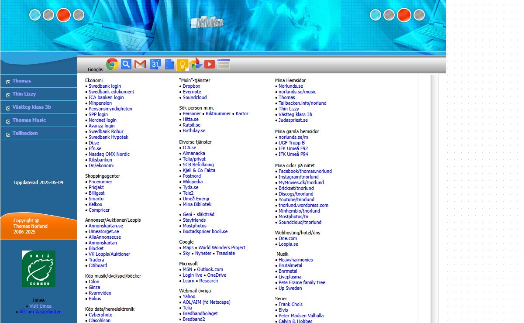Viewport: 524px width, 323px height.
Task: Open the Gmail envelope icon
Action: pos(140,64)
